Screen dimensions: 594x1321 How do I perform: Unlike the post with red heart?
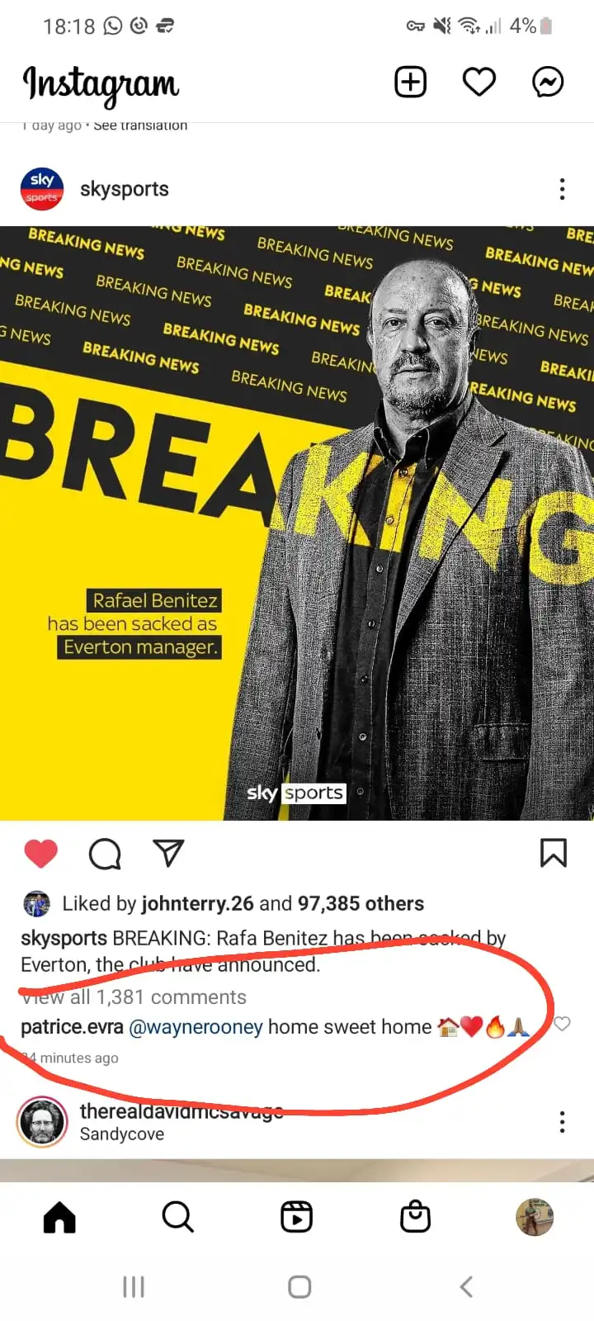(x=41, y=853)
